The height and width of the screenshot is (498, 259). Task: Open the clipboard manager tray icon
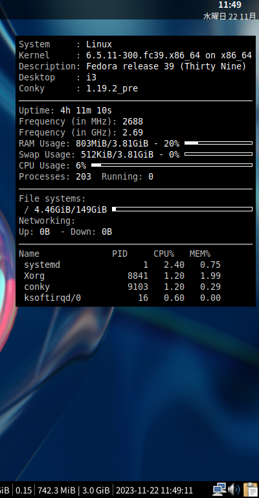pyautogui.click(x=251, y=490)
